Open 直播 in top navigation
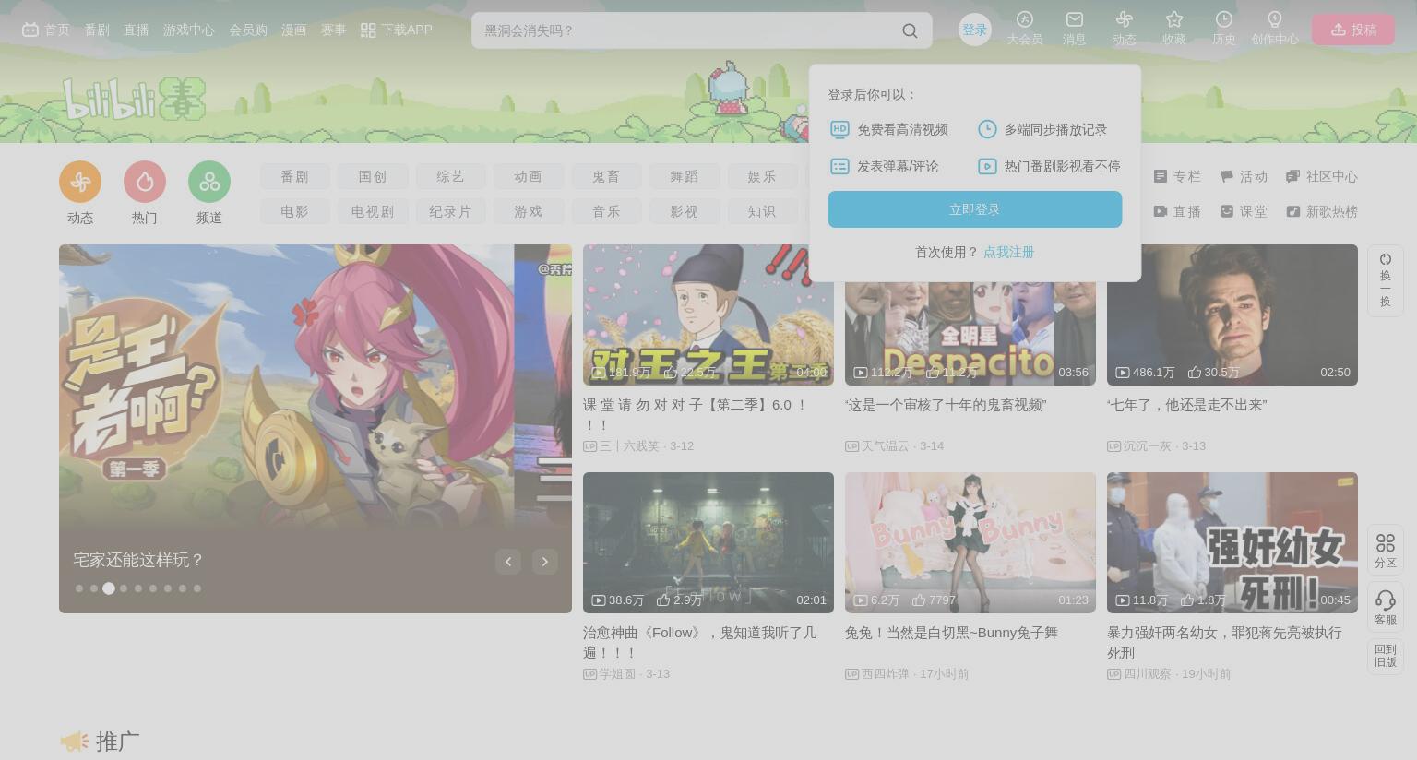This screenshot has width=1417, height=760. (137, 30)
